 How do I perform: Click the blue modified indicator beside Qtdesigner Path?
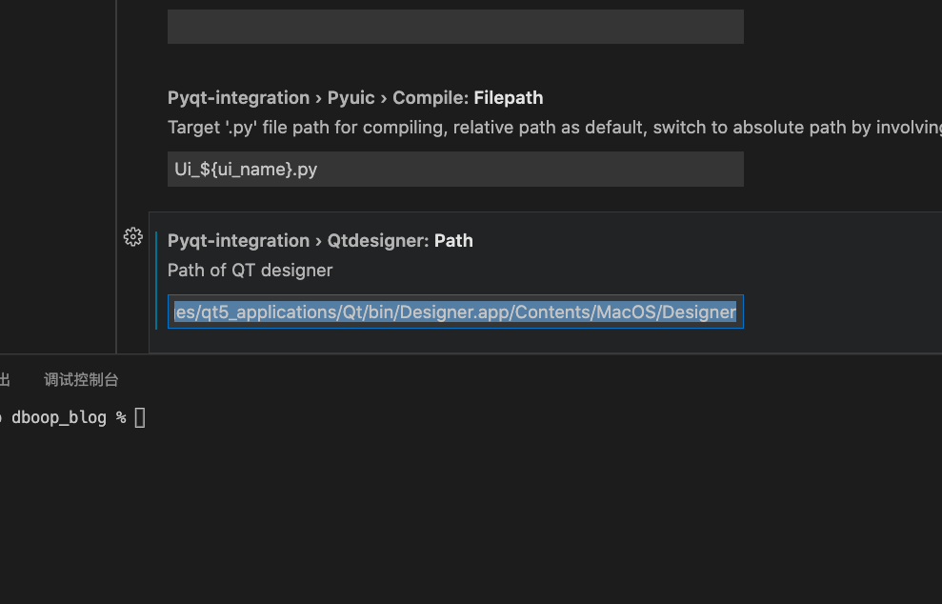(156, 280)
